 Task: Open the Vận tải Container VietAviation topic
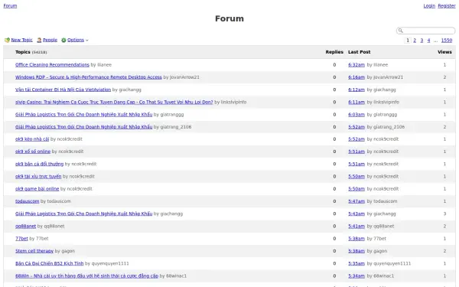coord(63,90)
